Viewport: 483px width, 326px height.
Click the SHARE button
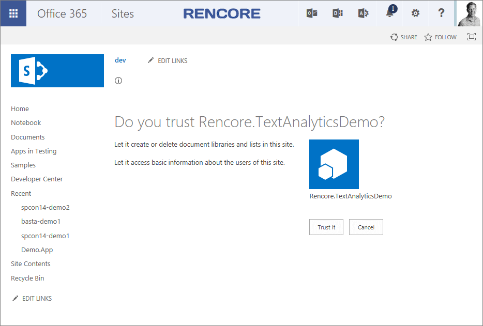pyautogui.click(x=404, y=37)
